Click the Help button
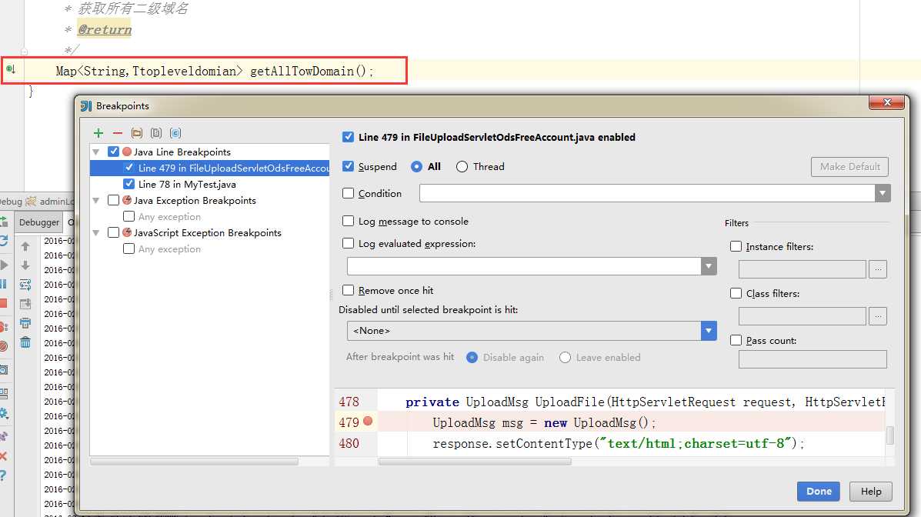 click(871, 491)
